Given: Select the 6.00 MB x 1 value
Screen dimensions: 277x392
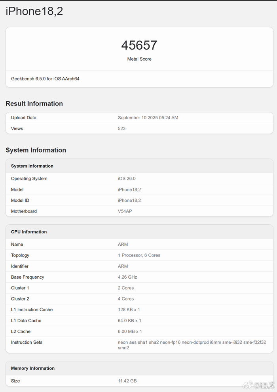Looking at the screenshot, I should (x=130, y=331).
